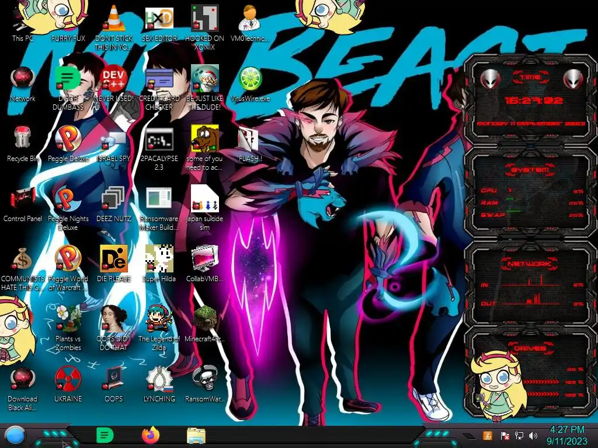Launch Firefox from the taskbar

click(x=151, y=435)
